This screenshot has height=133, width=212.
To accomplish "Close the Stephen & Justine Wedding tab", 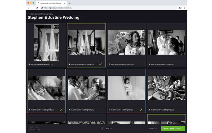I will click(x=65, y=3).
